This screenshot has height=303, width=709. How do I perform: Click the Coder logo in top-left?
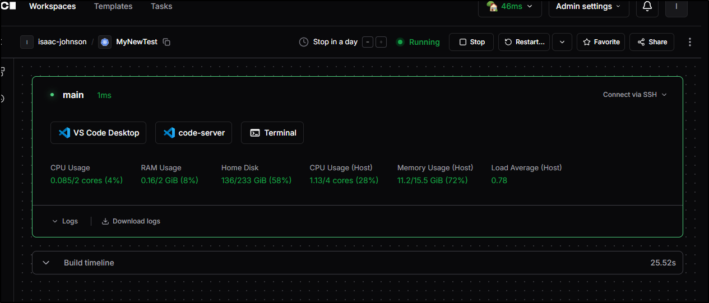[x=8, y=6]
